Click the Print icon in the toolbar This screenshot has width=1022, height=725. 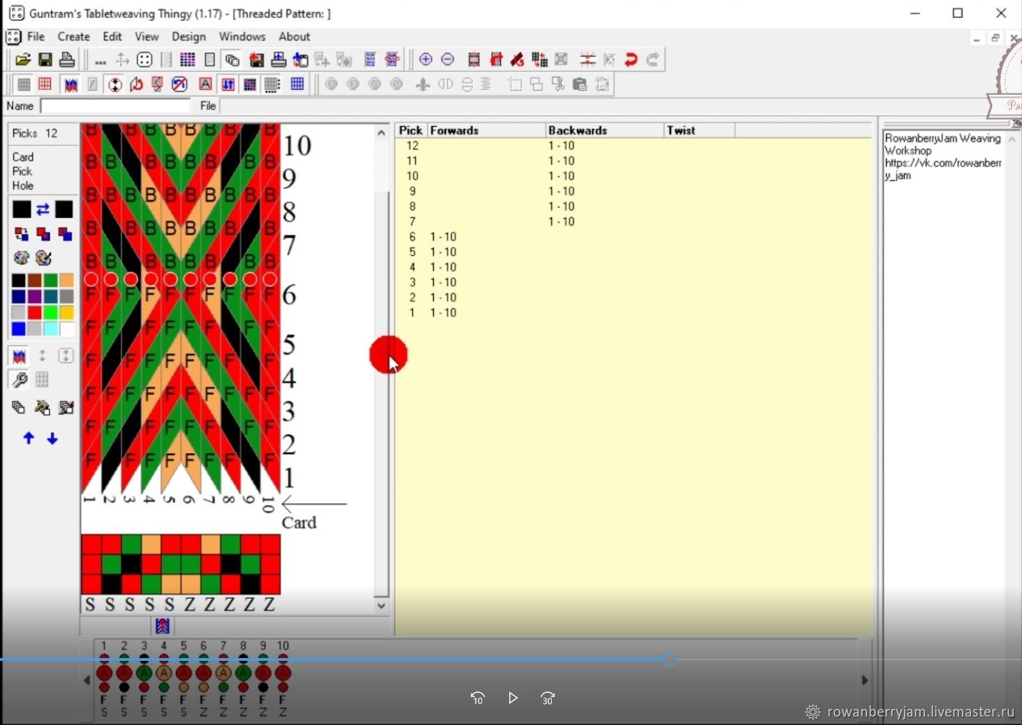click(x=67, y=60)
